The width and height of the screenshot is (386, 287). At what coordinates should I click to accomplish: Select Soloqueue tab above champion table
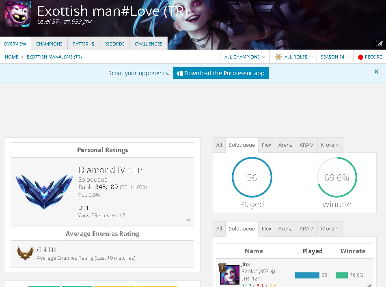[242, 229]
